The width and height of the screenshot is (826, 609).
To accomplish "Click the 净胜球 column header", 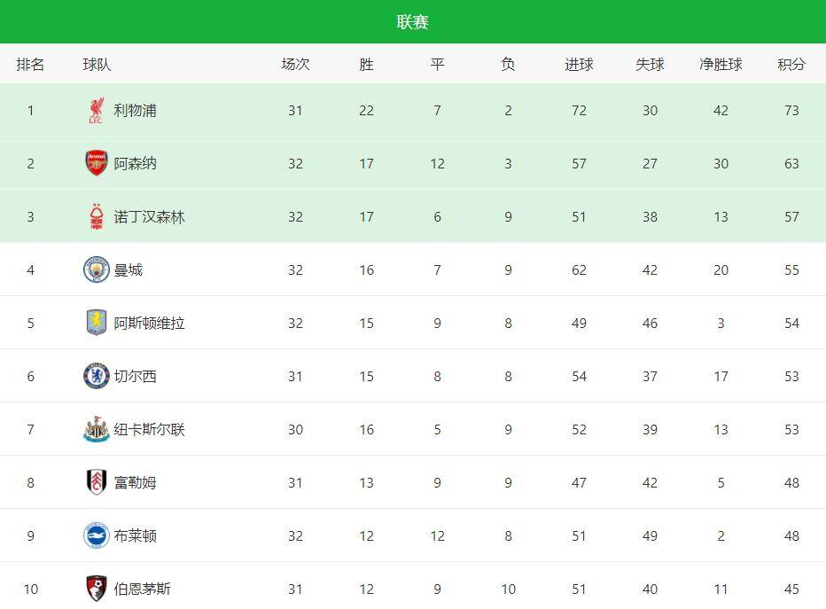I will coord(721,65).
